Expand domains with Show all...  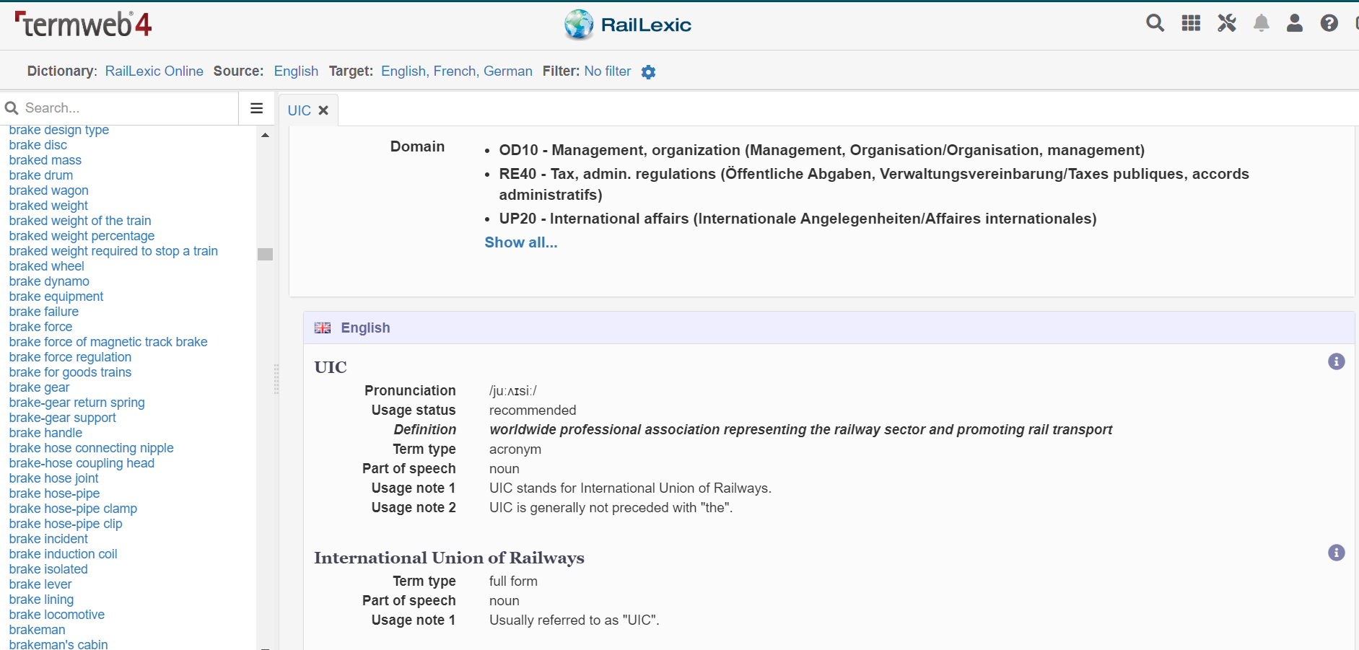(521, 242)
